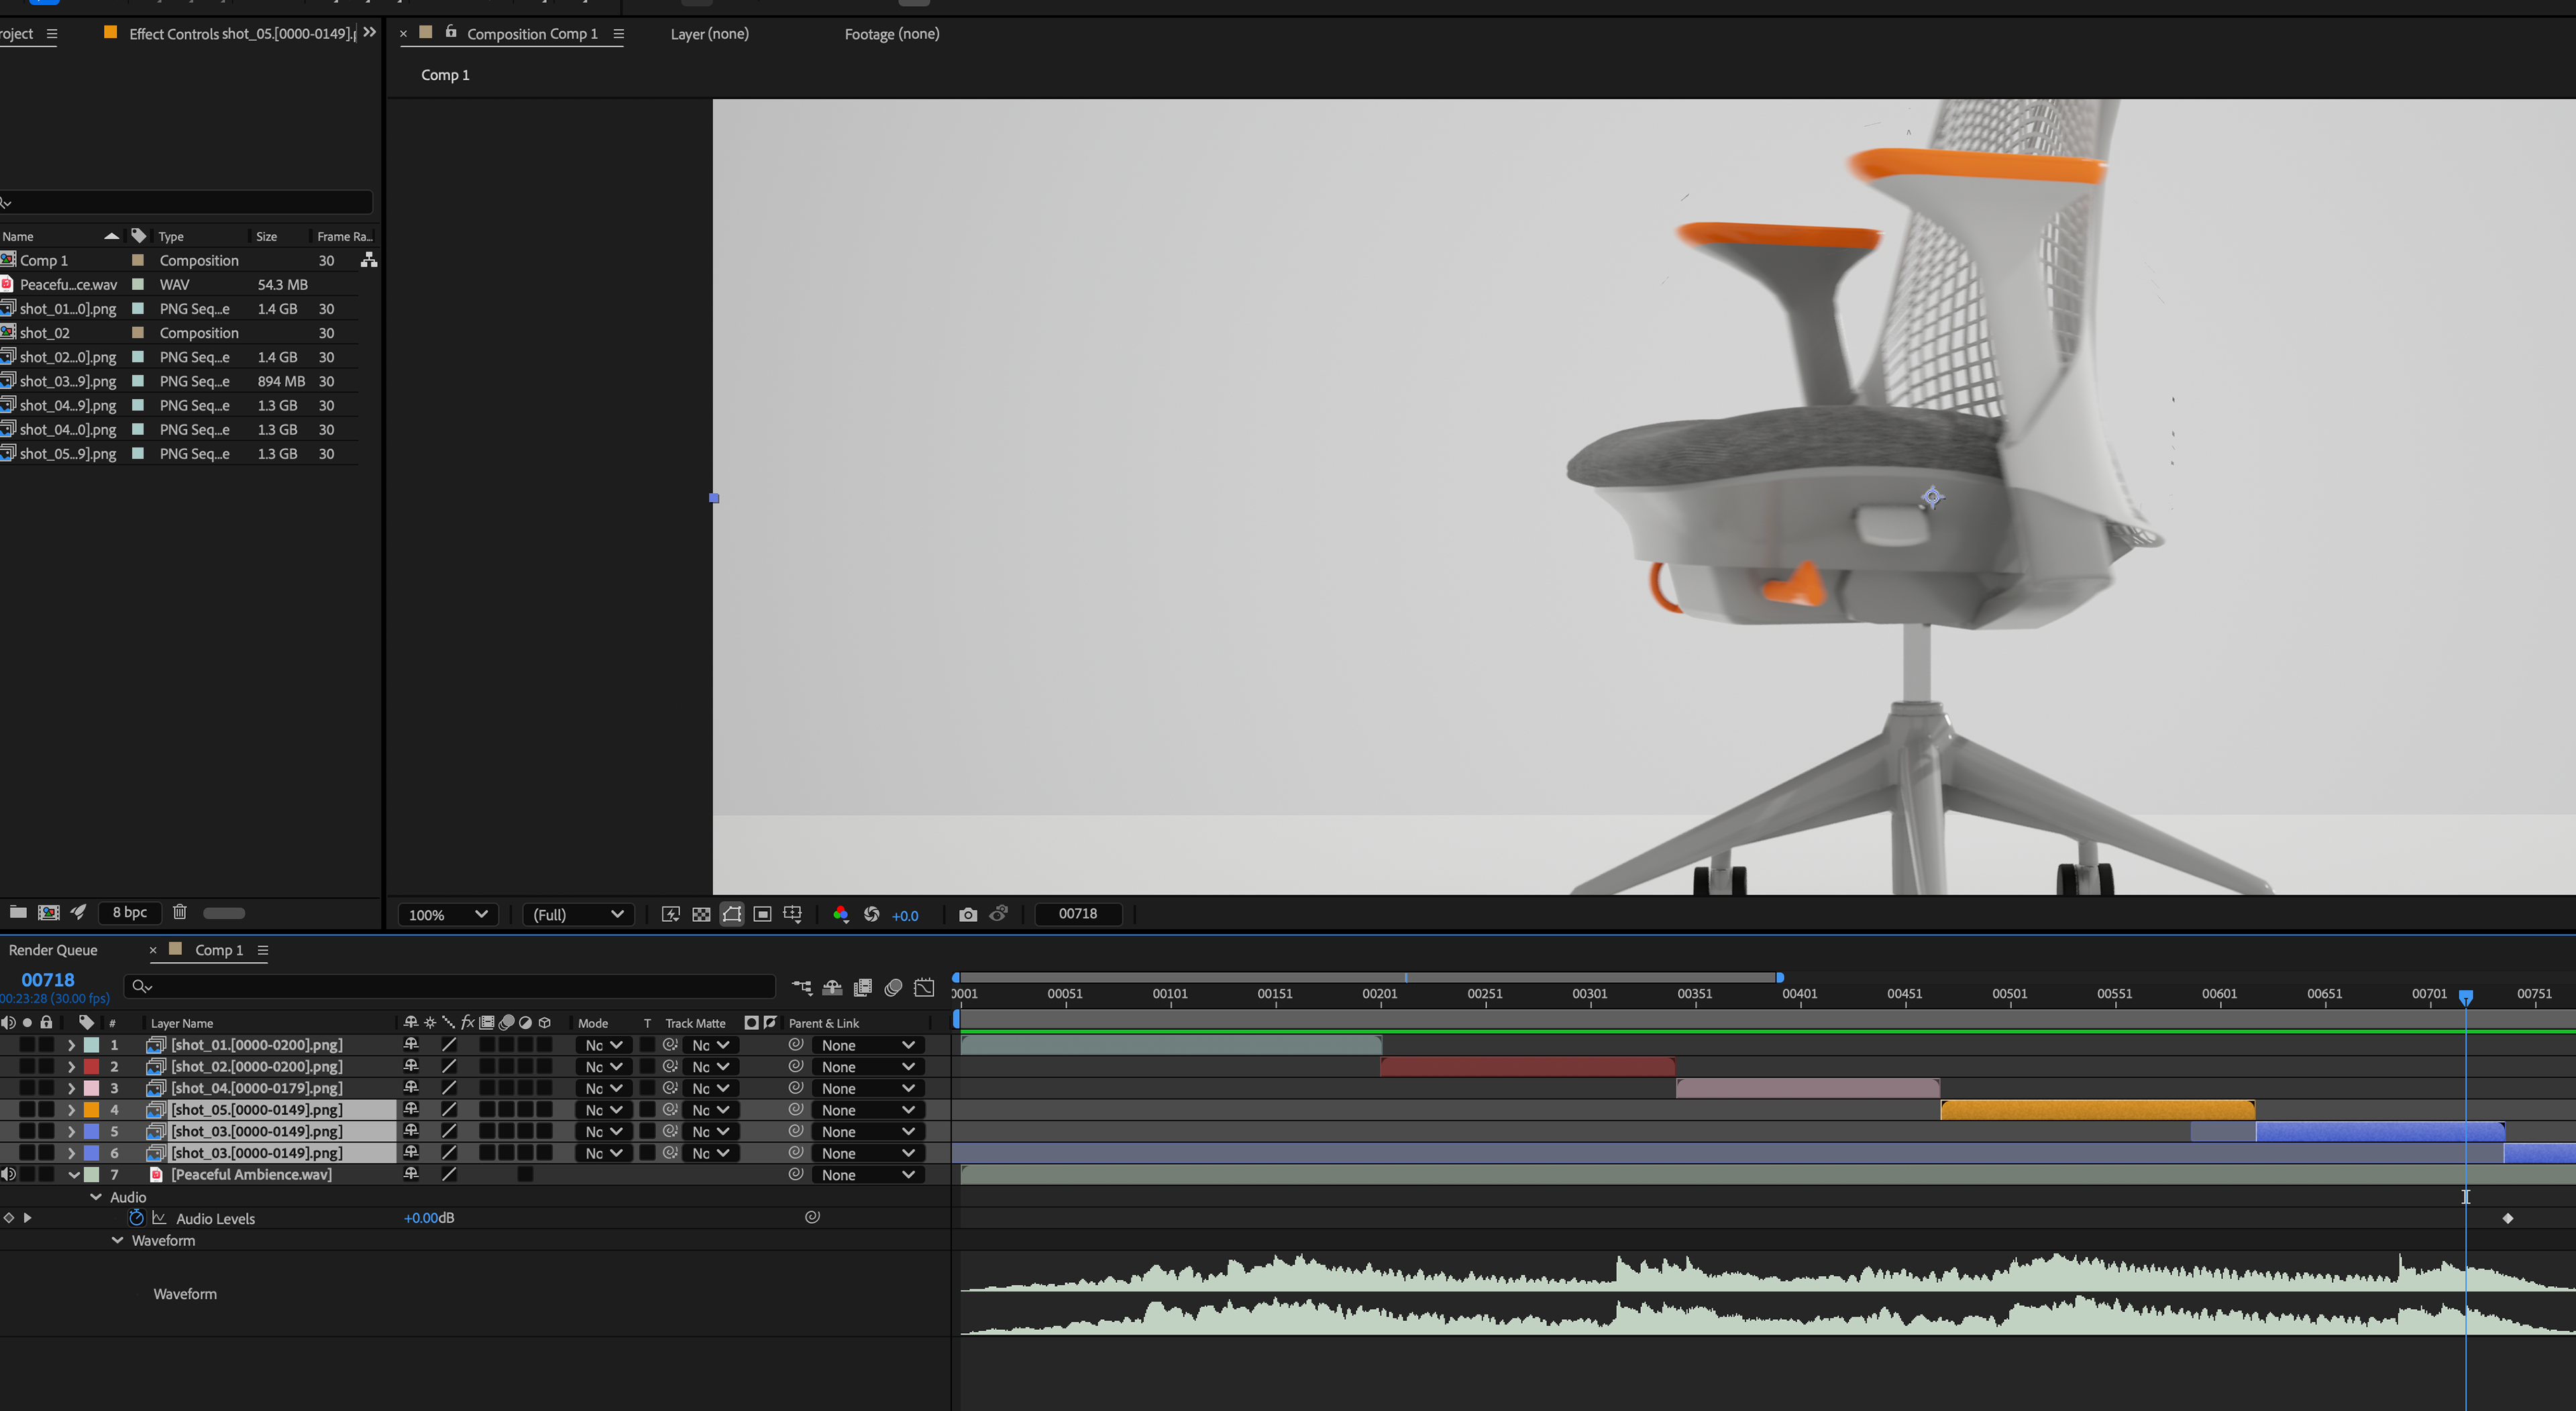Mute audio of Peaceful Ambience layer
The height and width of the screenshot is (1411, 2576).
9,1174
